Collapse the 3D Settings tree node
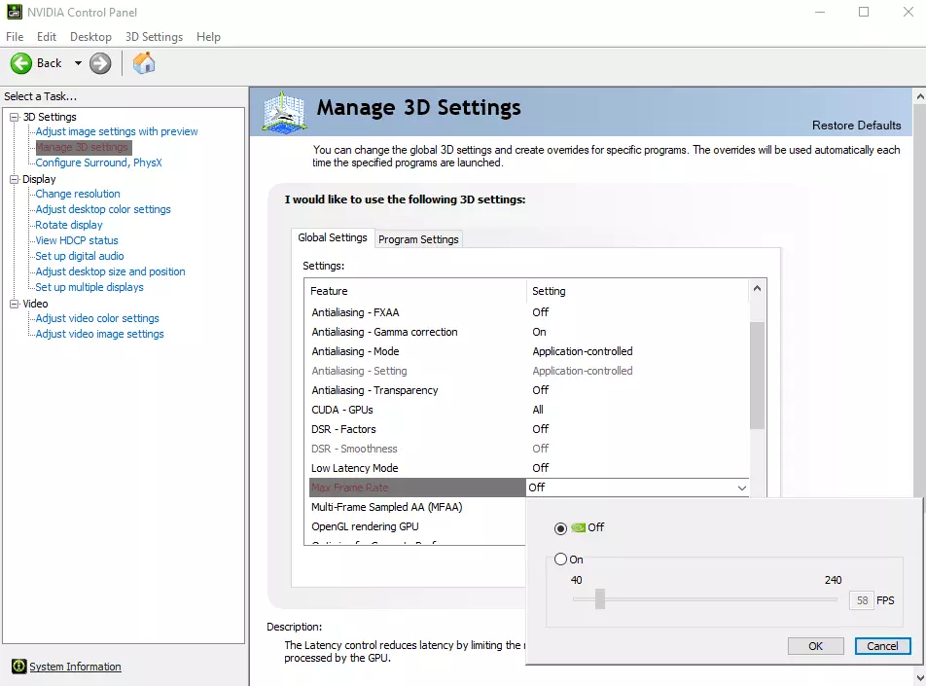 (14, 117)
